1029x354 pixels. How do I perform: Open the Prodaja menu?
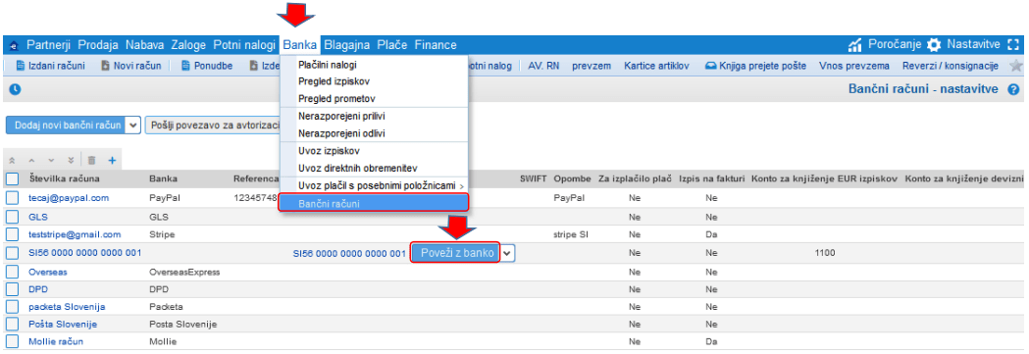[x=98, y=45]
